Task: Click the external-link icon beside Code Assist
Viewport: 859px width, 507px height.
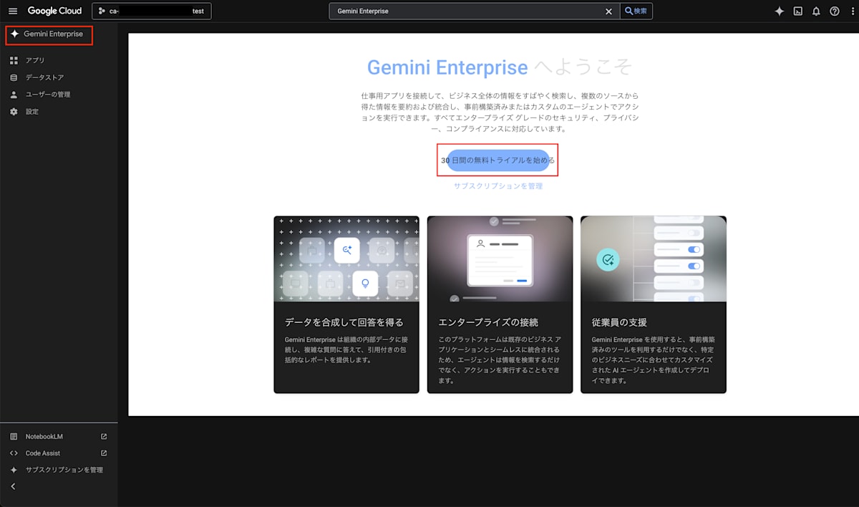Action: click(x=104, y=453)
